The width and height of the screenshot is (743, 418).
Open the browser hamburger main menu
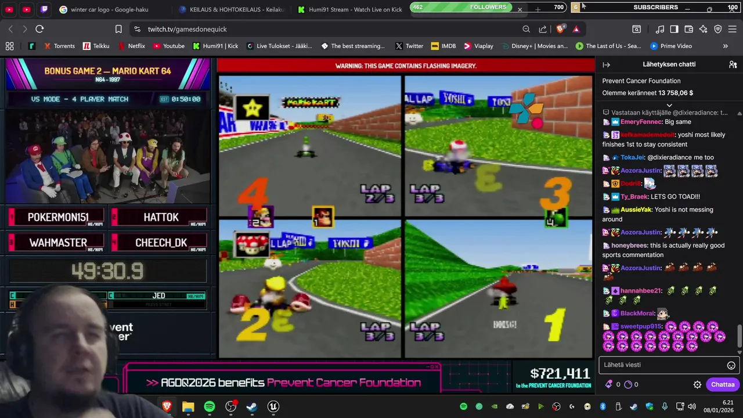pos(733,29)
